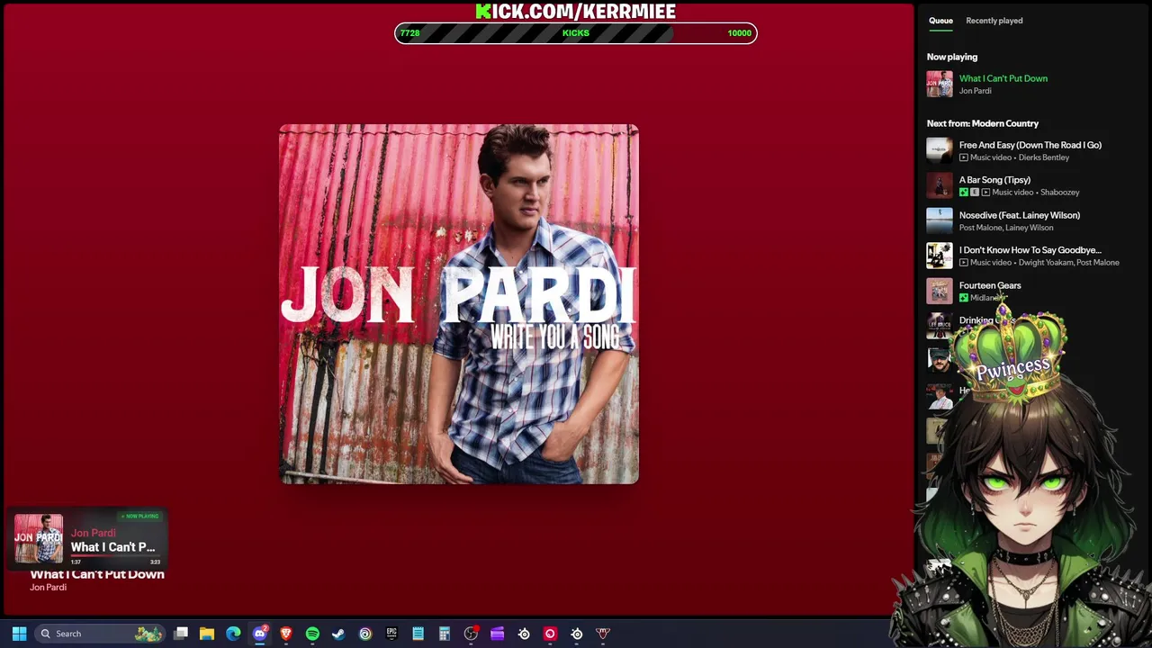Click the song progress bar in Now Playing widget
The width and height of the screenshot is (1152, 648).
pyautogui.click(x=117, y=556)
